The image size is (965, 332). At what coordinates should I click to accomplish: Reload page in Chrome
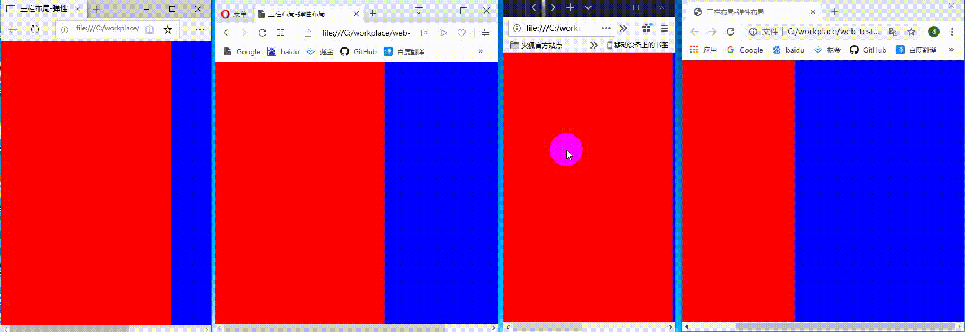731,32
